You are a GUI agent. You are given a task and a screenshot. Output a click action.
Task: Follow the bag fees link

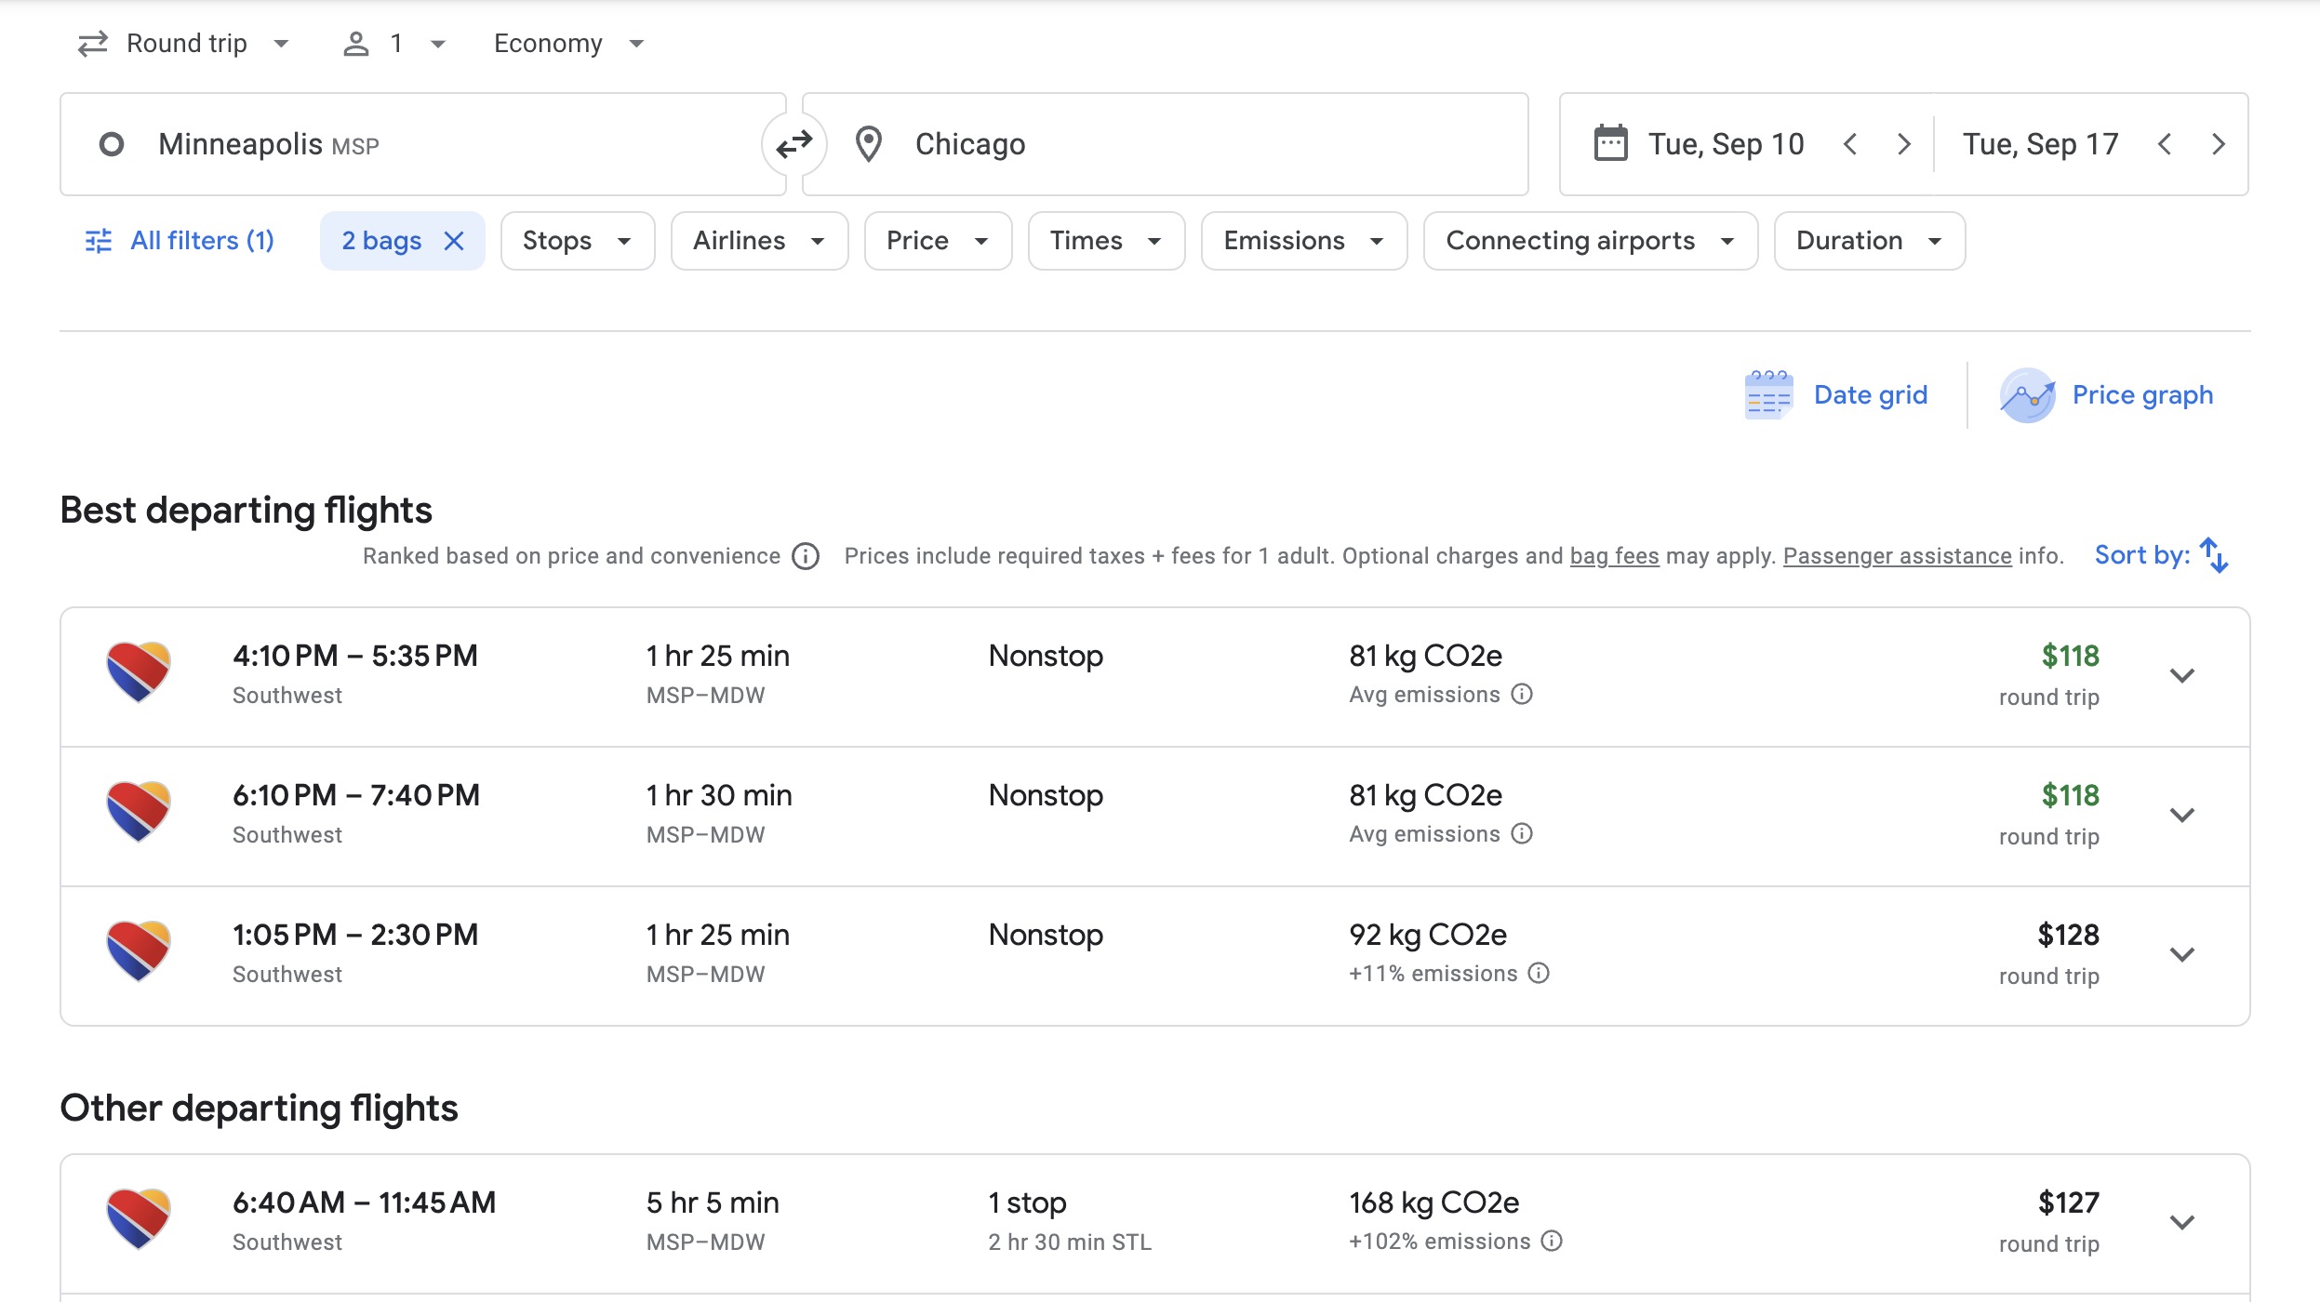(x=1614, y=556)
